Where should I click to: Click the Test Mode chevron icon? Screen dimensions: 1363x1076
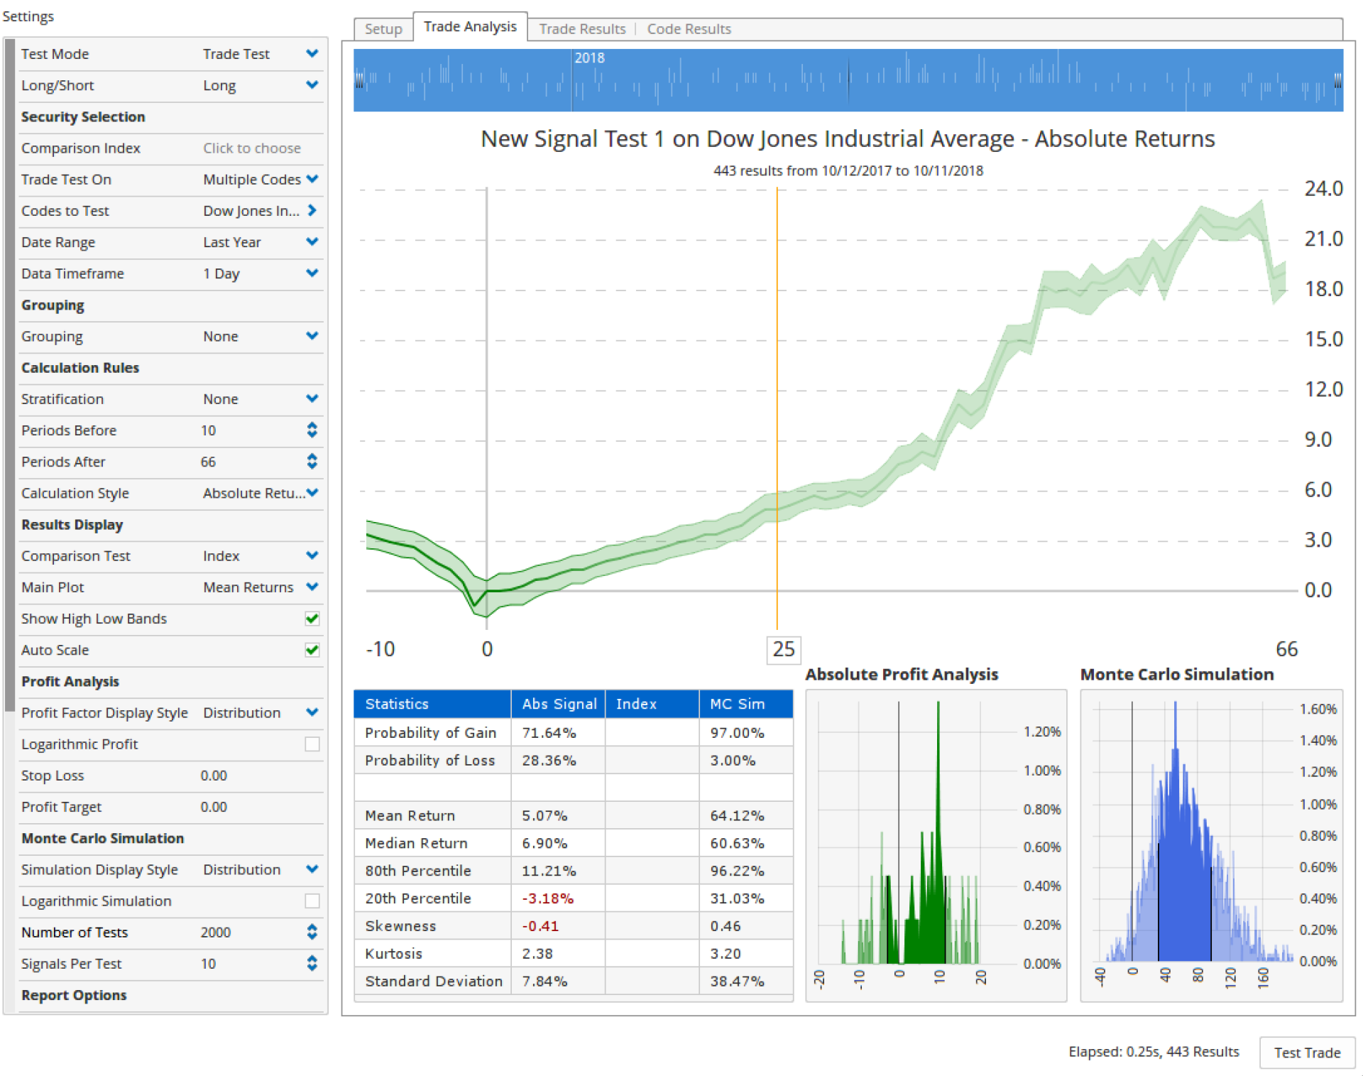[x=312, y=53]
